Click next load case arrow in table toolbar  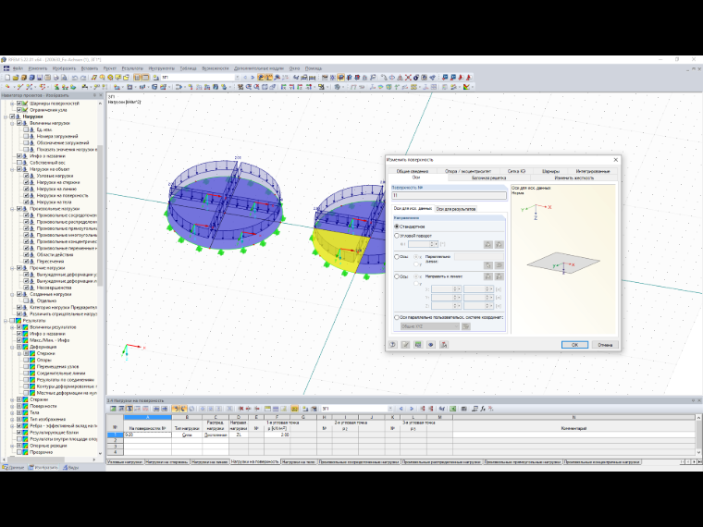tap(411, 409)
